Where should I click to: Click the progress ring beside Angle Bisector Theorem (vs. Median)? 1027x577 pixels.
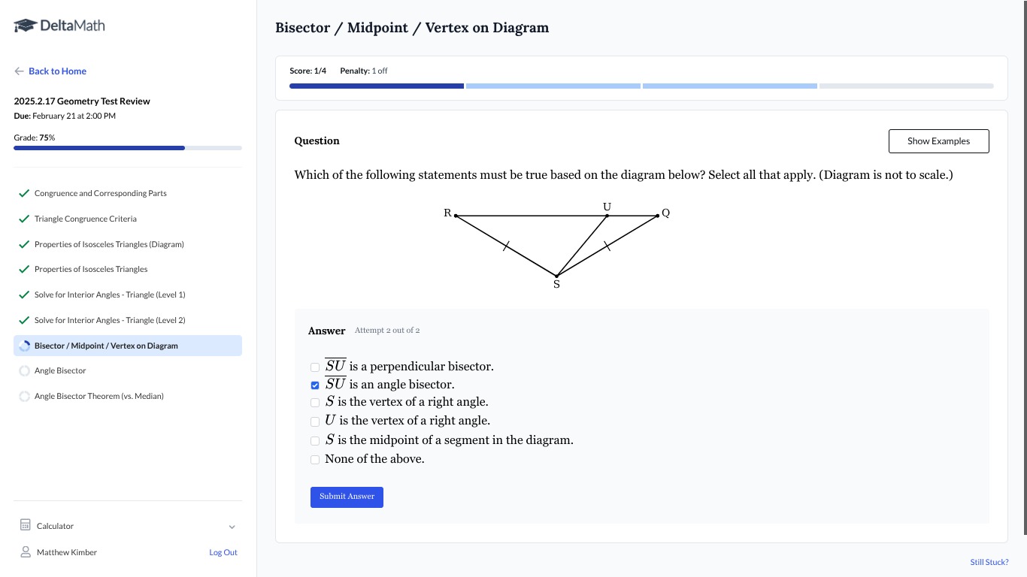click(x=24, y=396)
